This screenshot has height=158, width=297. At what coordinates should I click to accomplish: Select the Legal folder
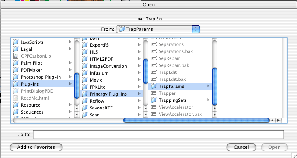pyautogui.click(x=27, y=49)
